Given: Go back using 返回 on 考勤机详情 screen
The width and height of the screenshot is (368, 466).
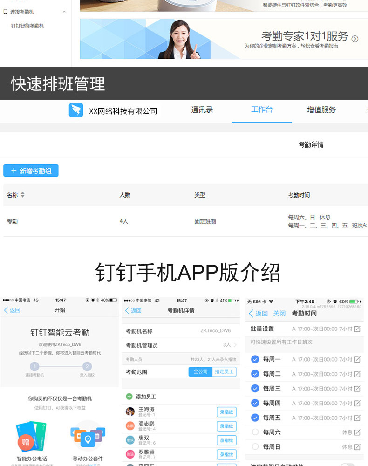Looking at the screenshot, I should pyautogui.click(x=133, y=310).
